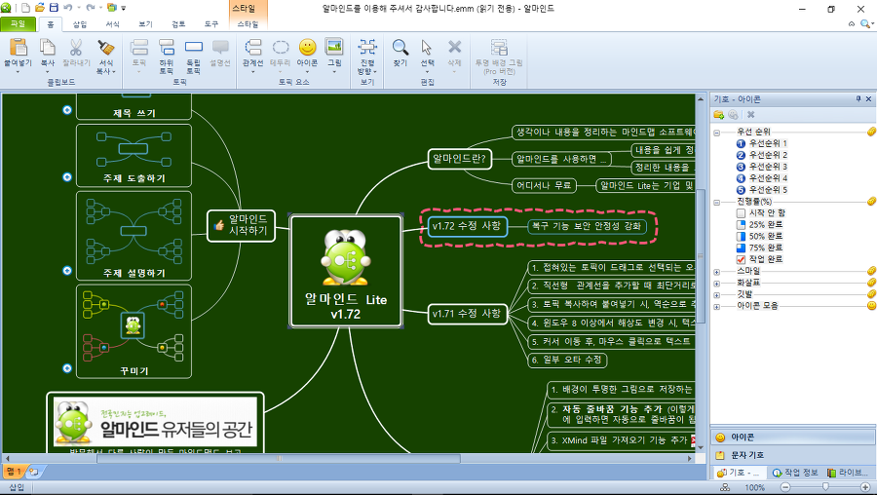Open the 아이콘 section in side panel
This screenshot has height=495, width=877.
792,437
